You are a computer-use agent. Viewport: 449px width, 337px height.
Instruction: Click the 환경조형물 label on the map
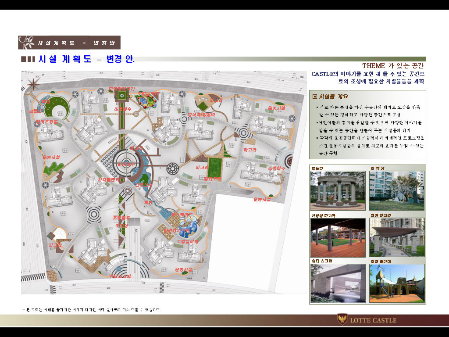(46, 122)
